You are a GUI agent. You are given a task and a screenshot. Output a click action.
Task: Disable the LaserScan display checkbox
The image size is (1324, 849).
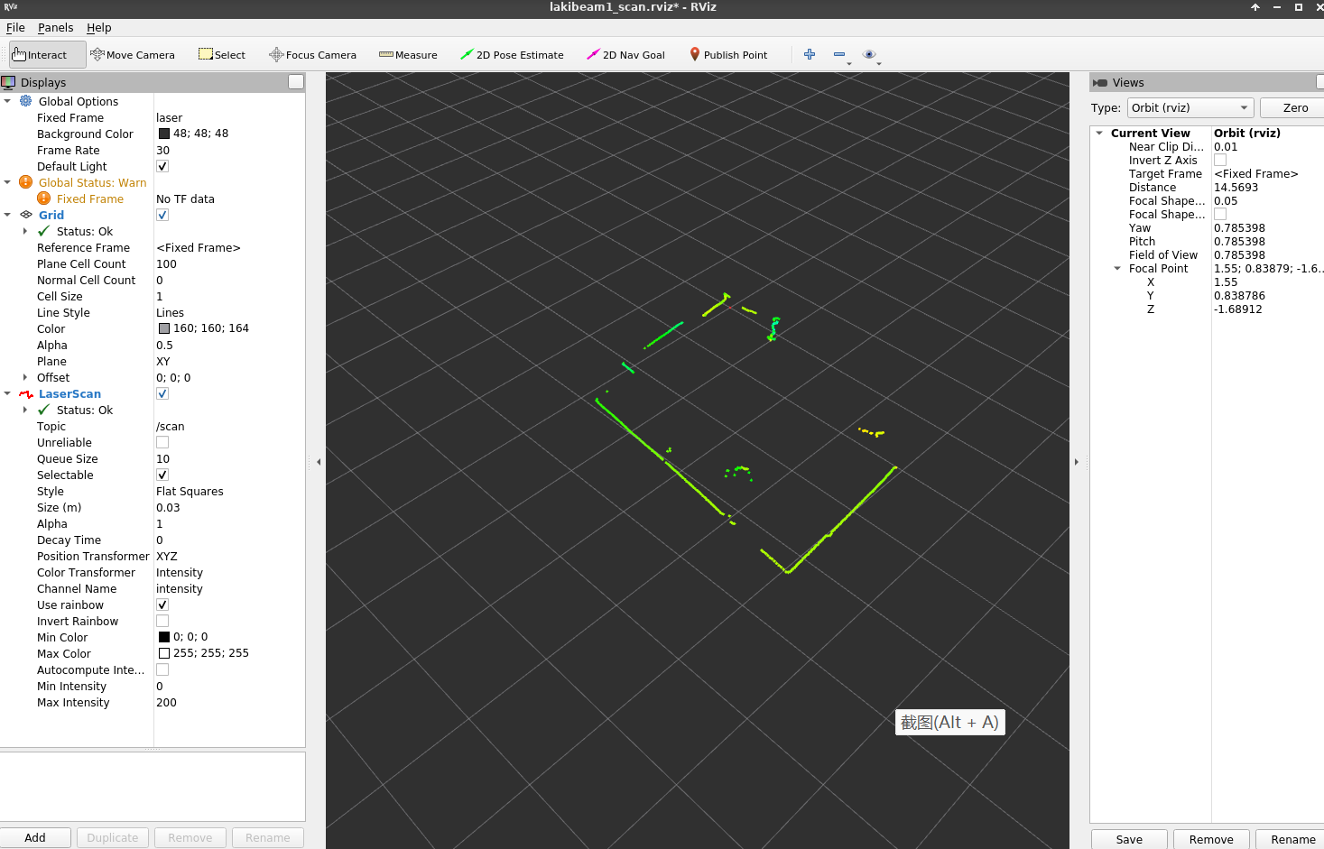[162, 394]
